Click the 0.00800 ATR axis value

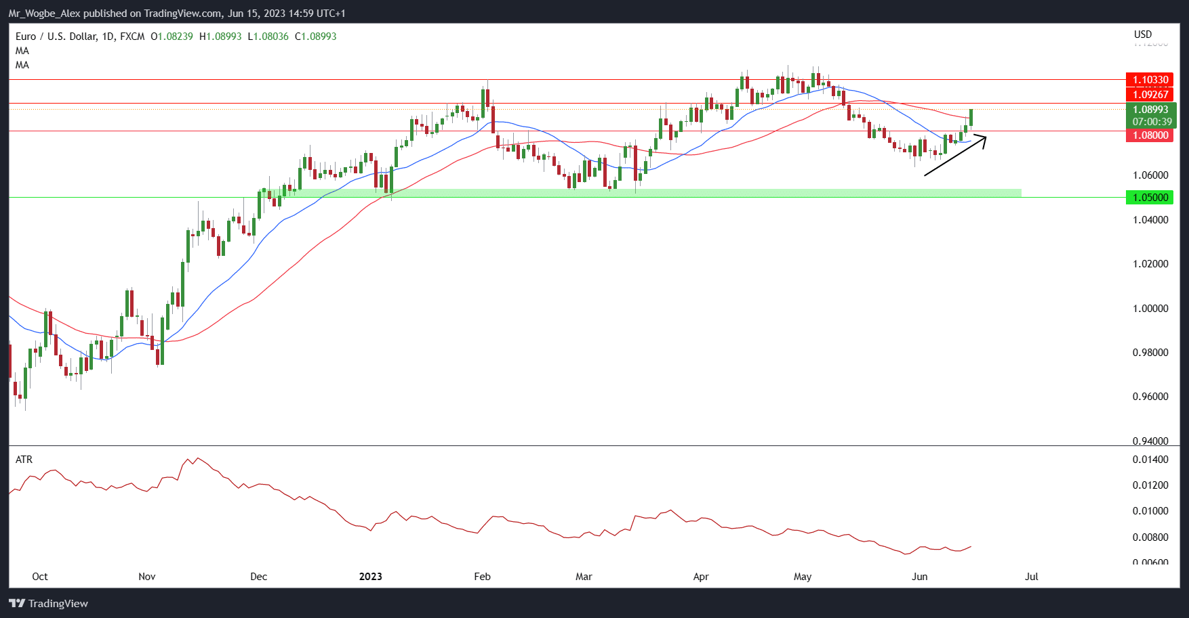1150,537
